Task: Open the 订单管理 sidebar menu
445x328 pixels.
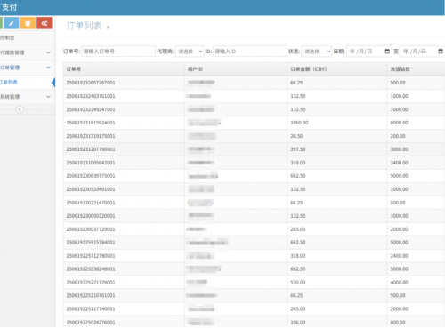Action: 28,68
